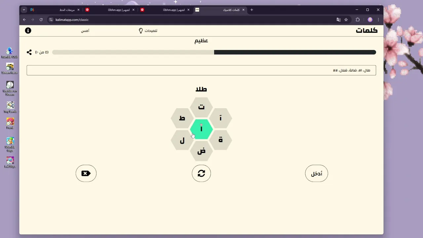
Task: Open a new browser tab
Action: pos(251,10)
